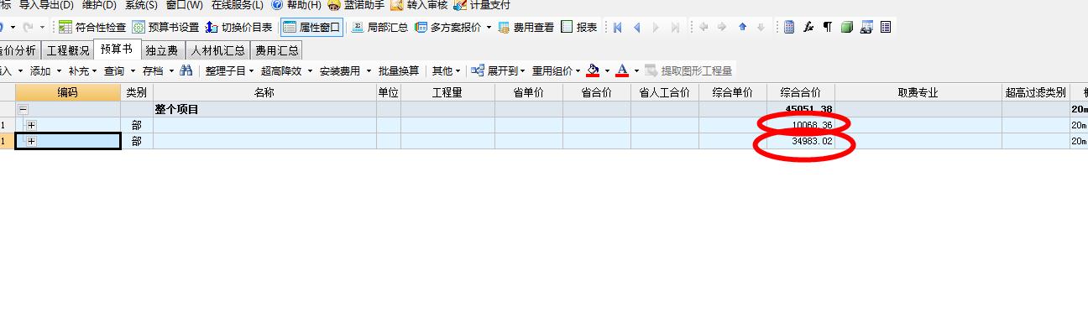Click the 综合合价 column header

click(x=800, y=93)
